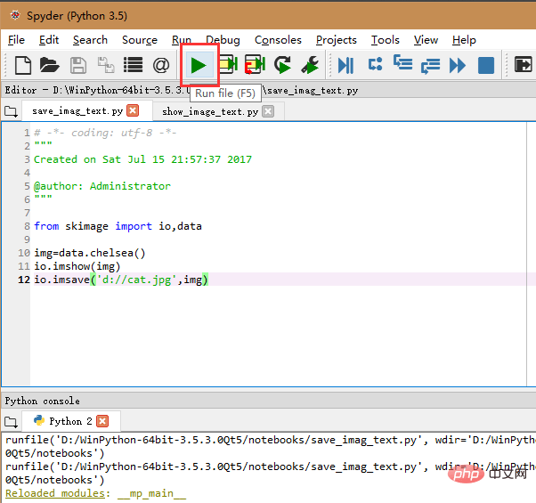Click the Python console panel title

click(x=43, y=401)
